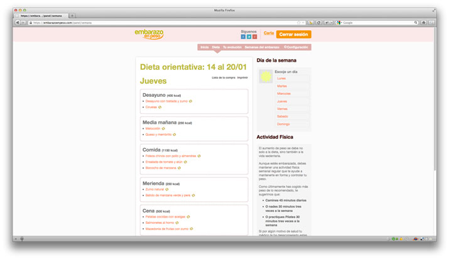
Task: Open Semanas del embarazo menu item
Action: 262,47
